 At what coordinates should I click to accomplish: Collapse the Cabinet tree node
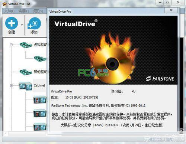pyautogui.click(x=11, y=85)
